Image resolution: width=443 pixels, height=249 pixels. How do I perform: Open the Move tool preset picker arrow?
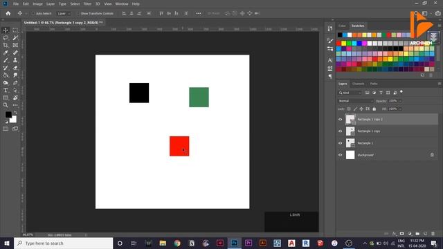coord(26,13)
